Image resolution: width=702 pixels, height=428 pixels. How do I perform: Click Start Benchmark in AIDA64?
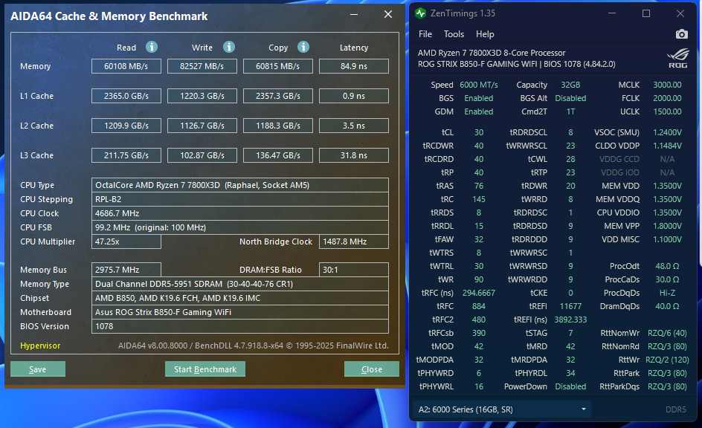pyautogui.click(x=205, y=369)
